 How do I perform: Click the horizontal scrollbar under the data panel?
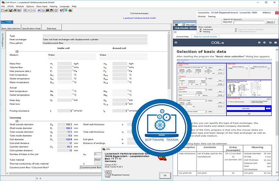[55, 173]
